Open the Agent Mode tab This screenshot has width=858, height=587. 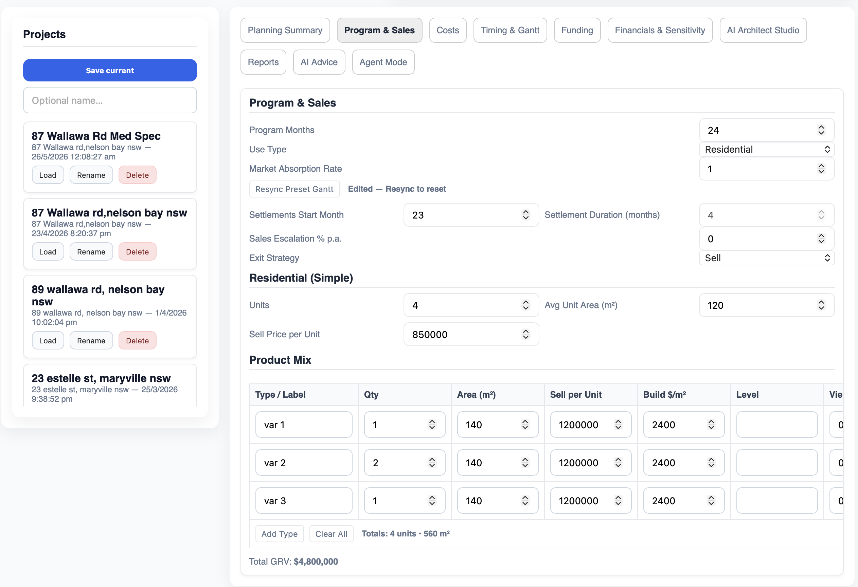click(x=383, y=62)
